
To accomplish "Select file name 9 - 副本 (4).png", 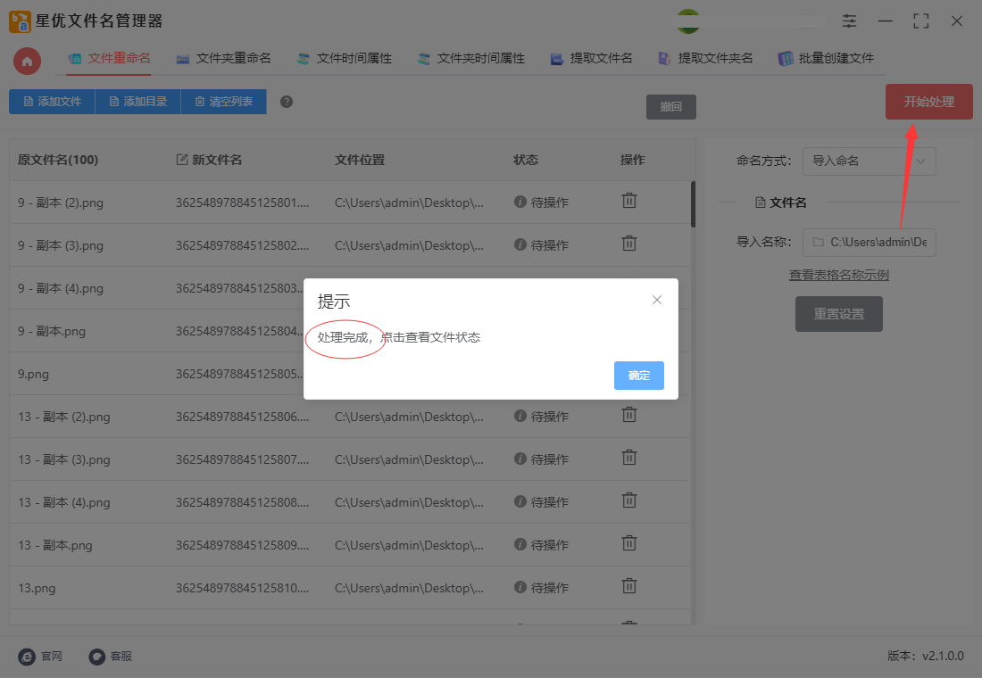I will [61, 289].
